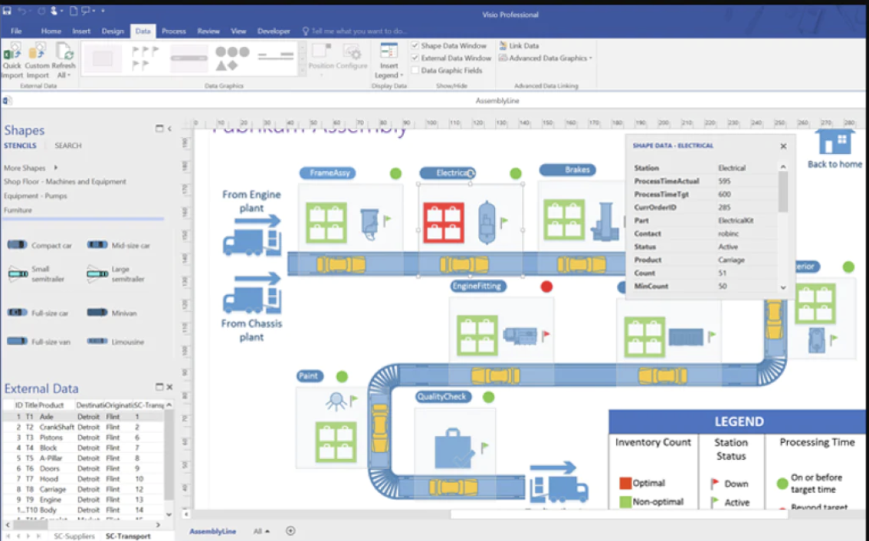
Task: Toggle the Shape Data Window checkbox
Action: (x=415, y=45)
